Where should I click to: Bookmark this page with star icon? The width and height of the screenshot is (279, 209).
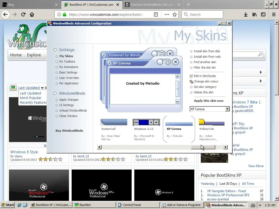click(x=175, y=14)
